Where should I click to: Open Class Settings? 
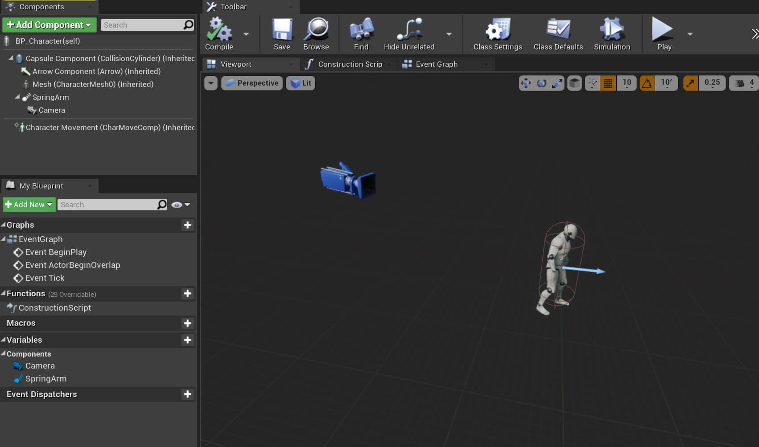(x=498, y=34)
